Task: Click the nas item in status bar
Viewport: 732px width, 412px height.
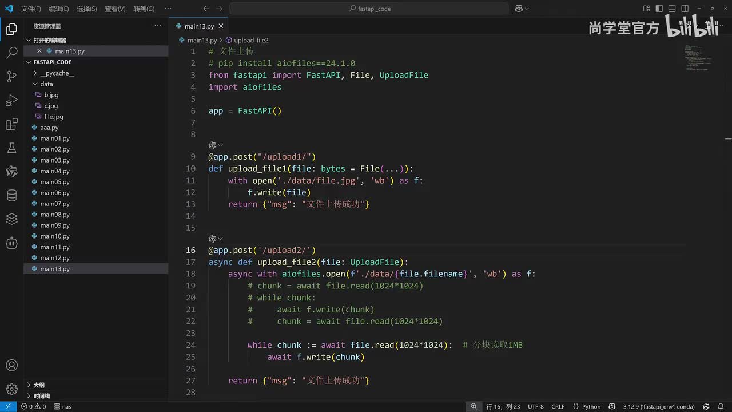Action: (x=62, y=406)
